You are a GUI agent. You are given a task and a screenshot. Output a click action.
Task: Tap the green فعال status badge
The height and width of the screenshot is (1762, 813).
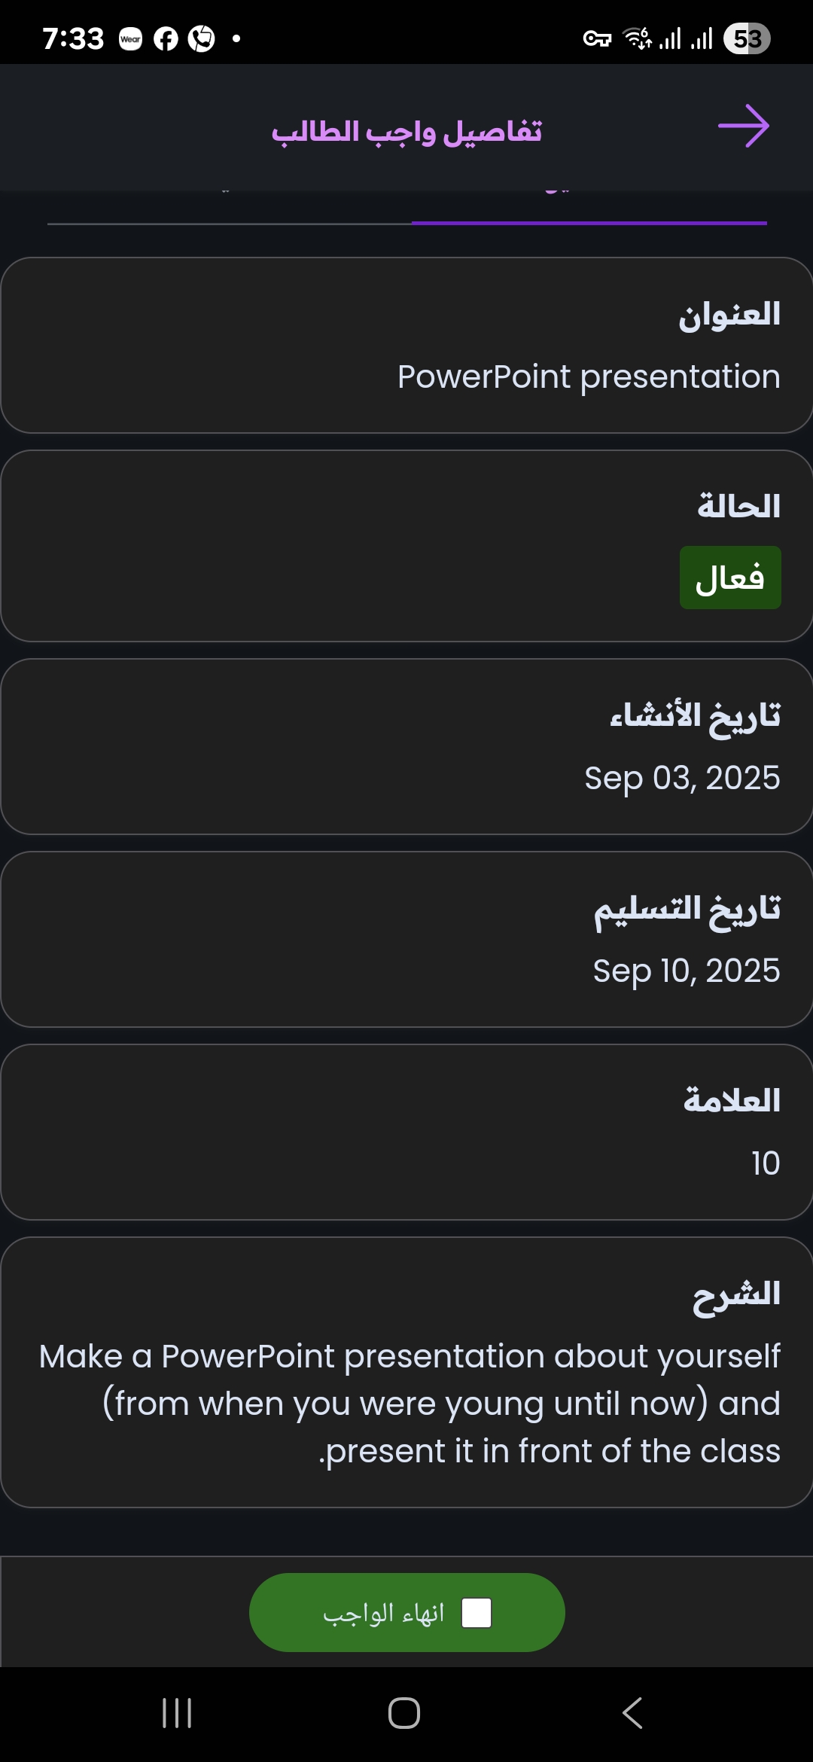pyautogui.click(x=730, y=578)
